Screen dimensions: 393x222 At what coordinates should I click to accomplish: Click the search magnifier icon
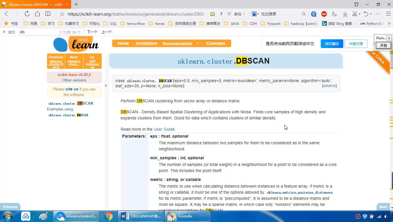[x=303, y=14]
